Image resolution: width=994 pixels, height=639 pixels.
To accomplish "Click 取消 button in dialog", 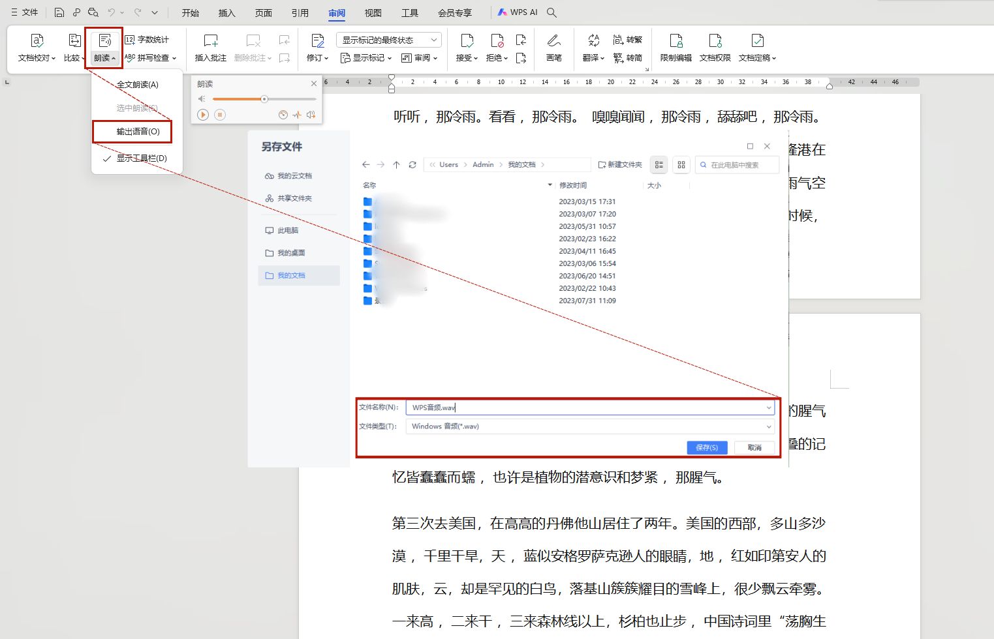I will (754, 447).
